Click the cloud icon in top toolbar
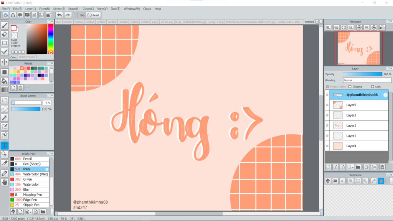 [5, 15]
